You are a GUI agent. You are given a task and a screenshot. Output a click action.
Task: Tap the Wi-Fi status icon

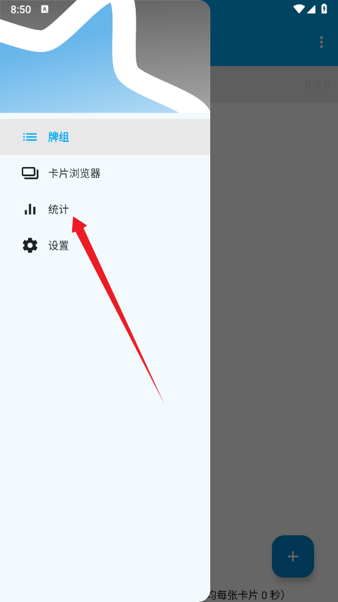click(x=299, y=9)
